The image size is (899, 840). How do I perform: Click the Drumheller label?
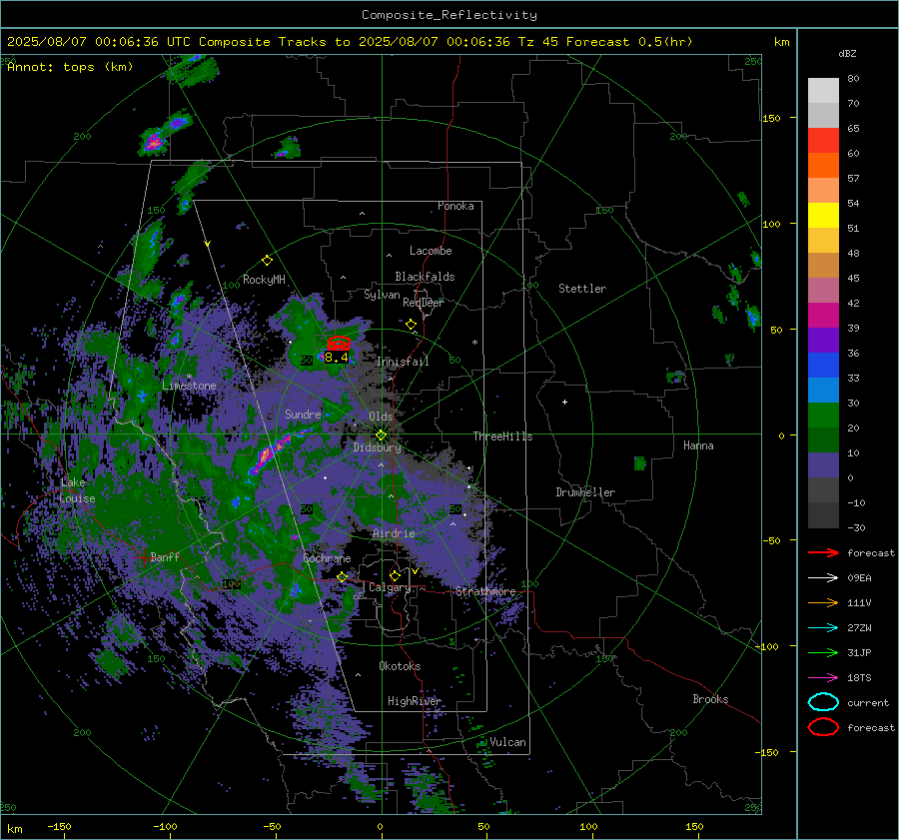(x=585, y=492)
